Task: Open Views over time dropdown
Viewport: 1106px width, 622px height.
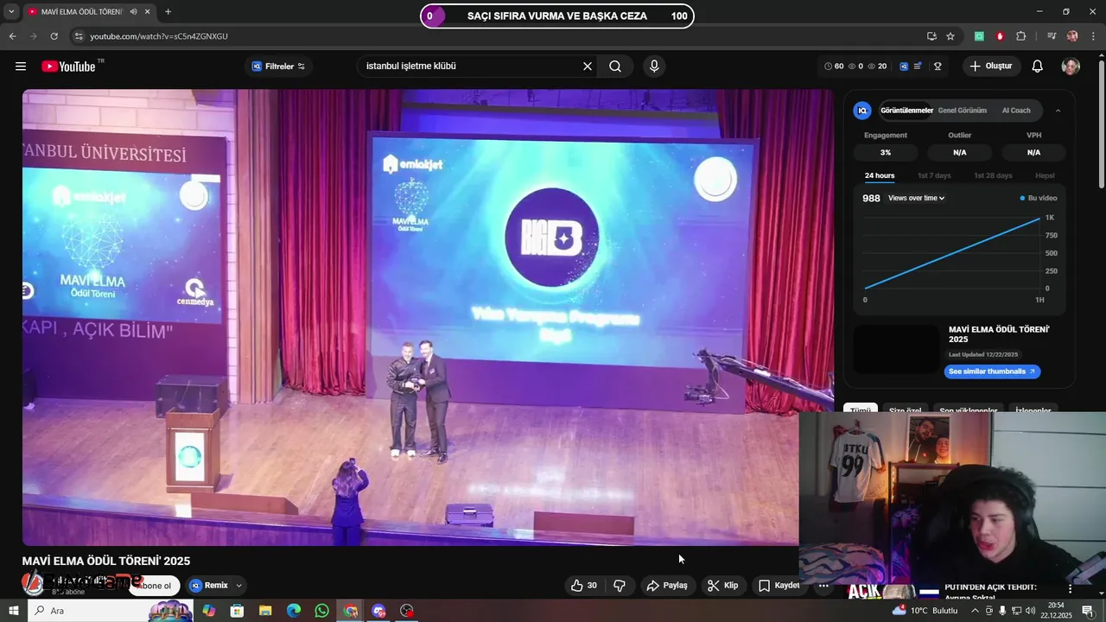Action: pos(917,198)
